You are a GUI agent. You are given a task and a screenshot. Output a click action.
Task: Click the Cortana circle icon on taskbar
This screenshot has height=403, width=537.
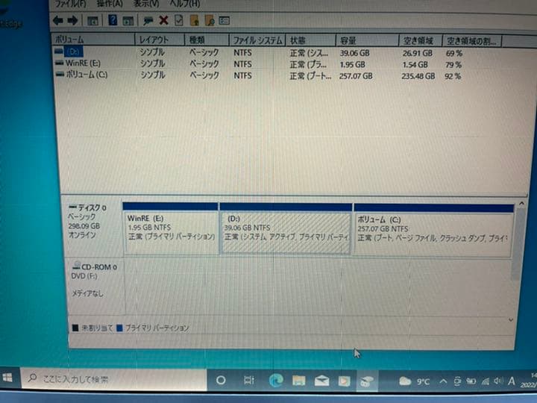click(x=221, y=380)
